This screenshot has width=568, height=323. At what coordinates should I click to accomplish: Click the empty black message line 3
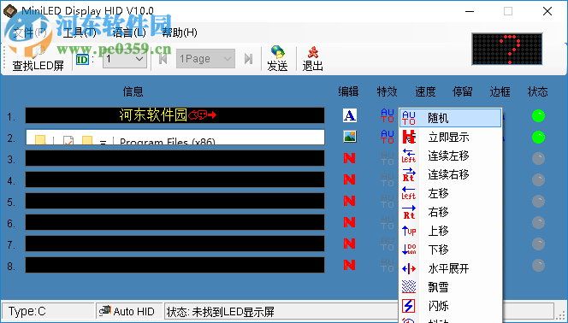175,158
